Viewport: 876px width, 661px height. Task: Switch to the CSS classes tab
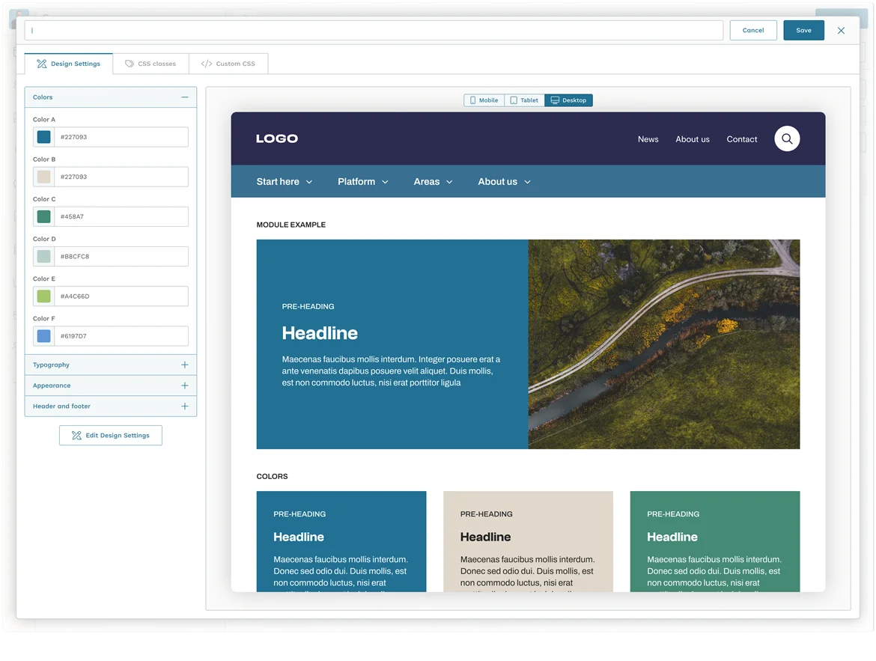click(150, 64)
